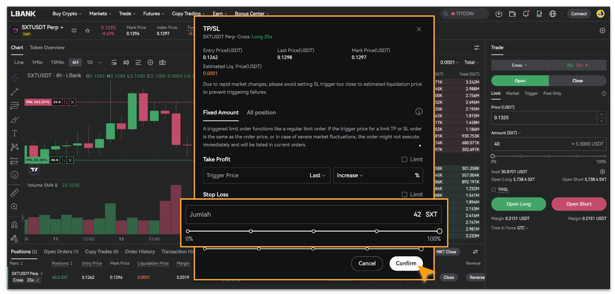Viewport: 615px width, 294px height.
Task: Toggle the magnet mode icon
Action: coord(15,225)
